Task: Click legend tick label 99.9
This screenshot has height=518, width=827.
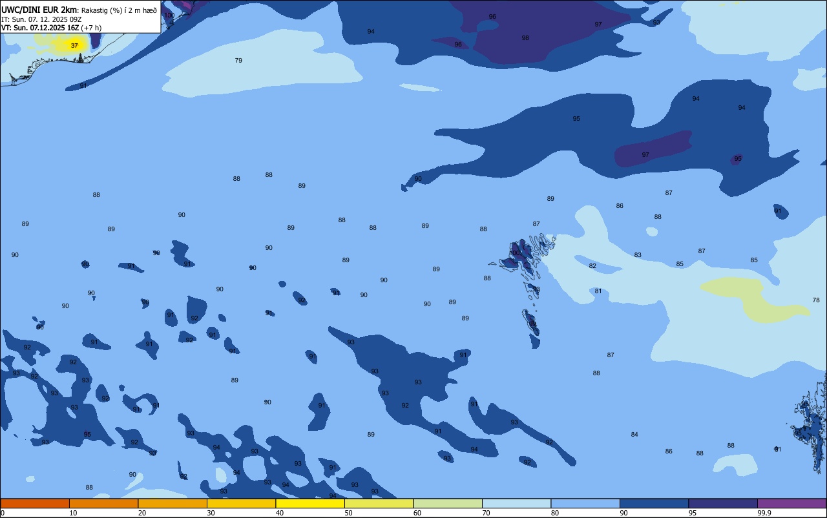Action: click(x=764, y=513)
